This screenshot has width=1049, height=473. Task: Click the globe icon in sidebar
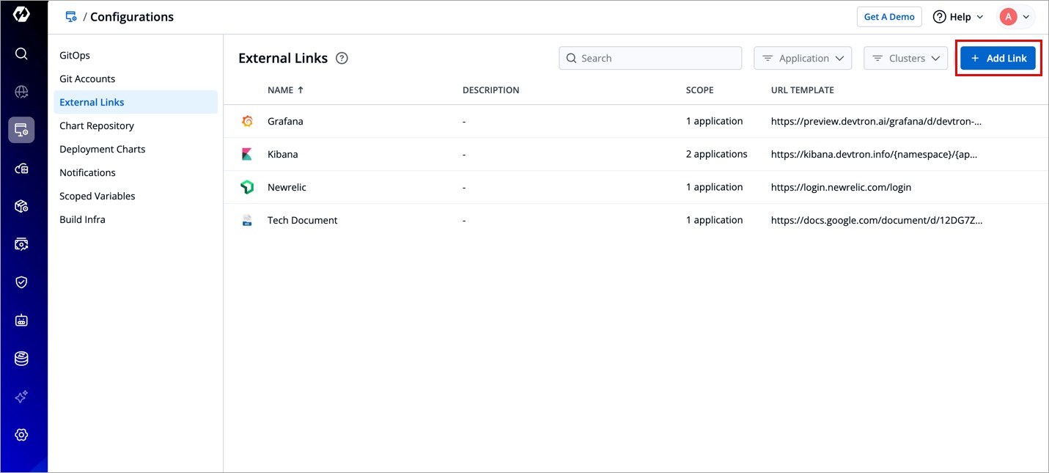[21, 92]
